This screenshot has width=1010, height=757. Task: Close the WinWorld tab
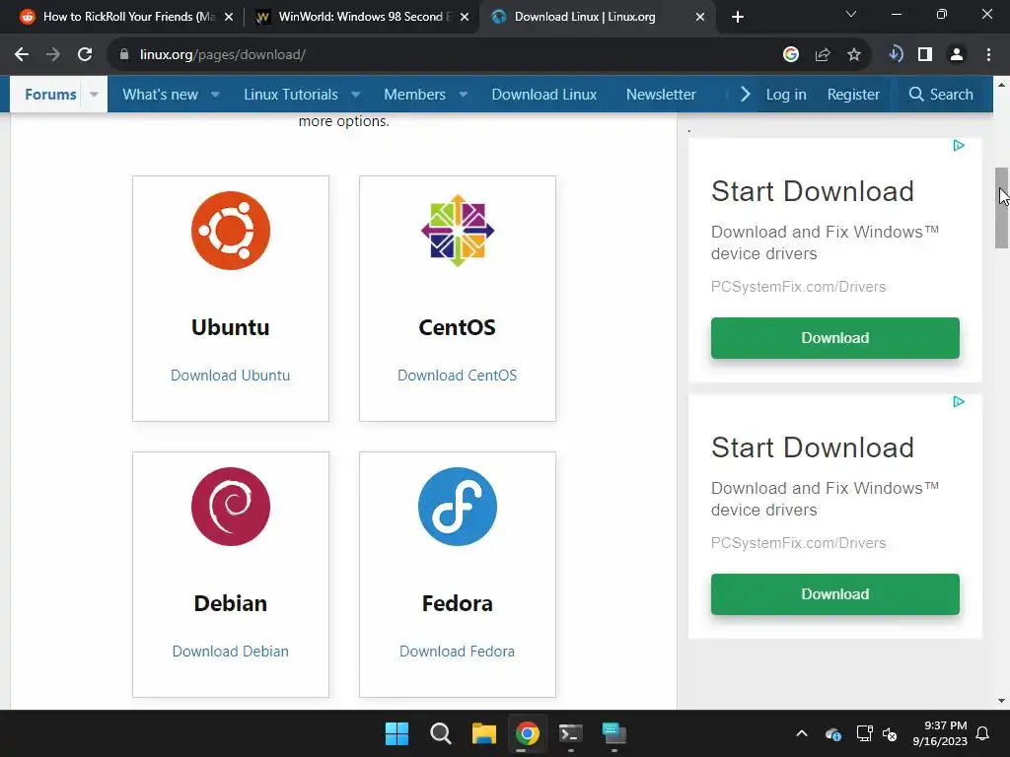[x=465, y=17]
